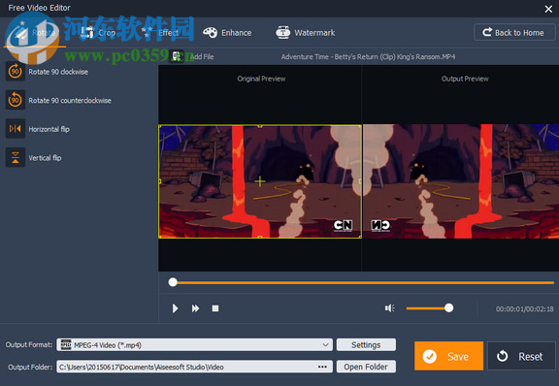Click the Rotate 90 counterclockwise label
The width and height of the screenshot is (559, 386).
point(70,101)
